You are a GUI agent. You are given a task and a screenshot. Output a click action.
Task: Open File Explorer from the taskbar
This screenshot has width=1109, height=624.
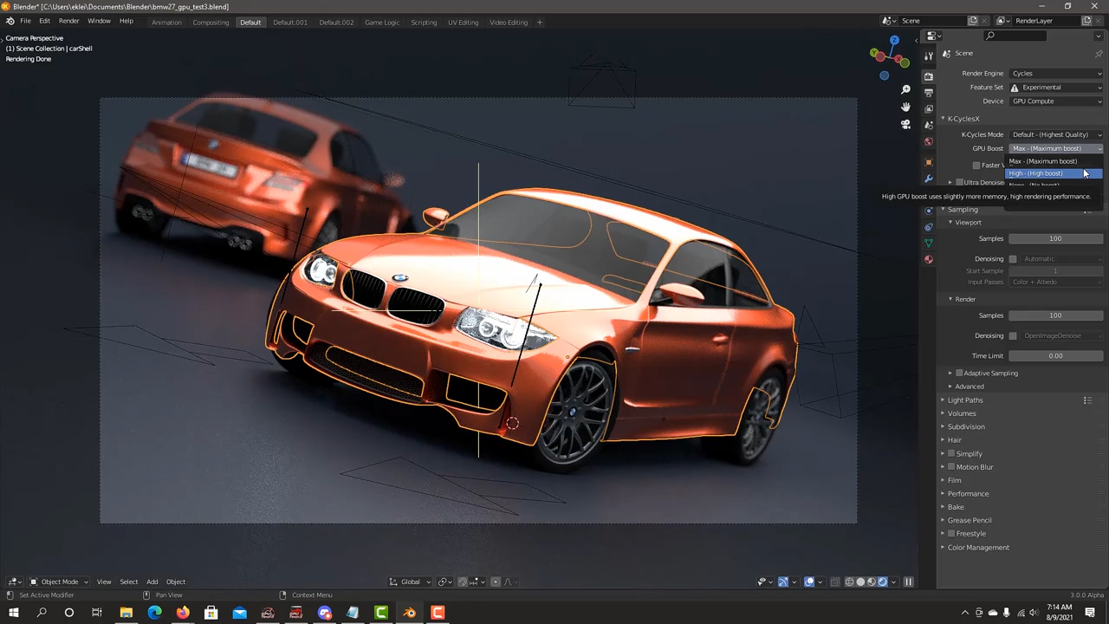point(126,613)
